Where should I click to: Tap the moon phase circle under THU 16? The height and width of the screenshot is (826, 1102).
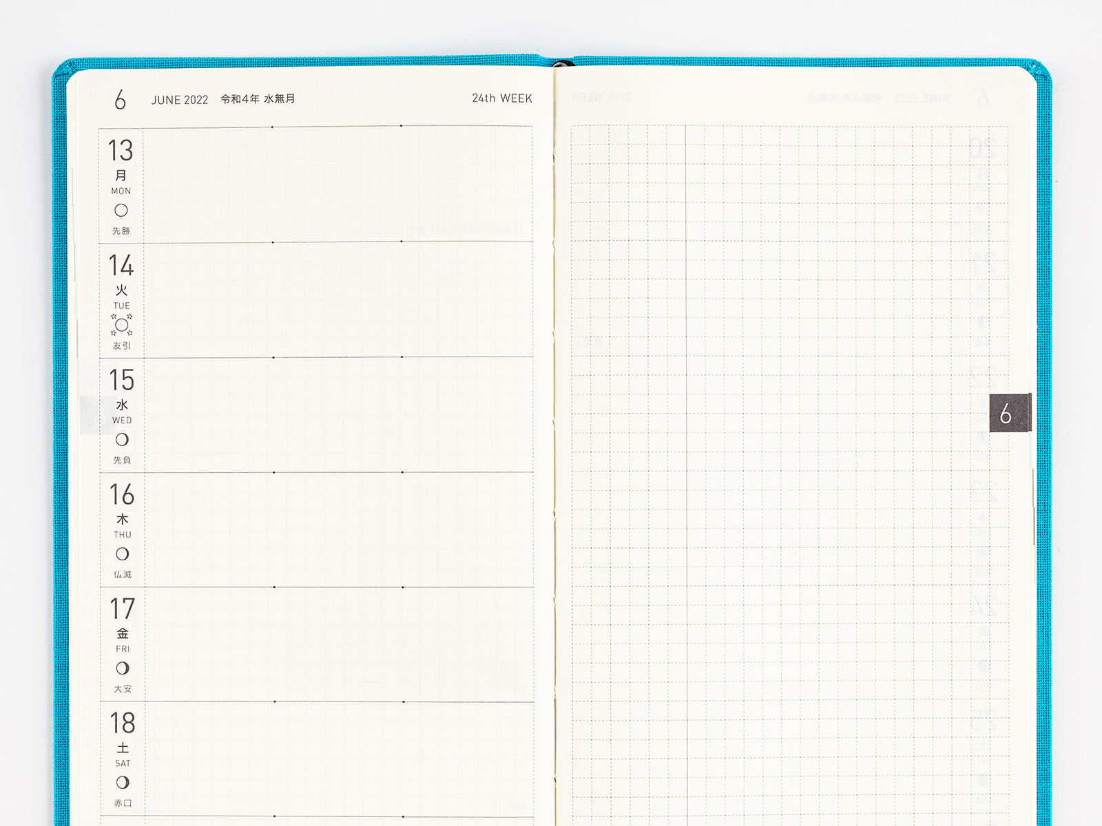coord(122,553)
